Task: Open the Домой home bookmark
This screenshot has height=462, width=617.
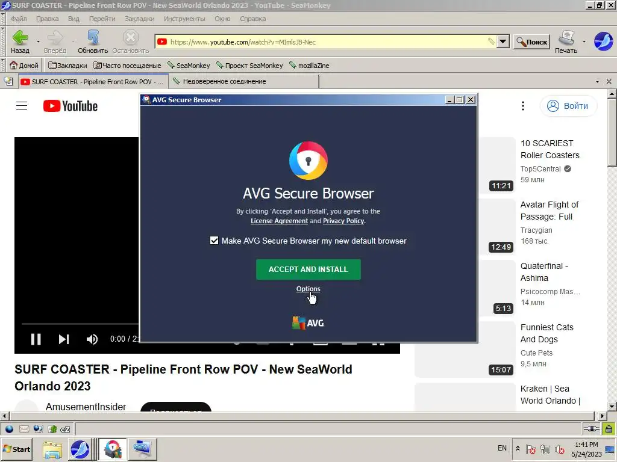Action: pos(24,65)
